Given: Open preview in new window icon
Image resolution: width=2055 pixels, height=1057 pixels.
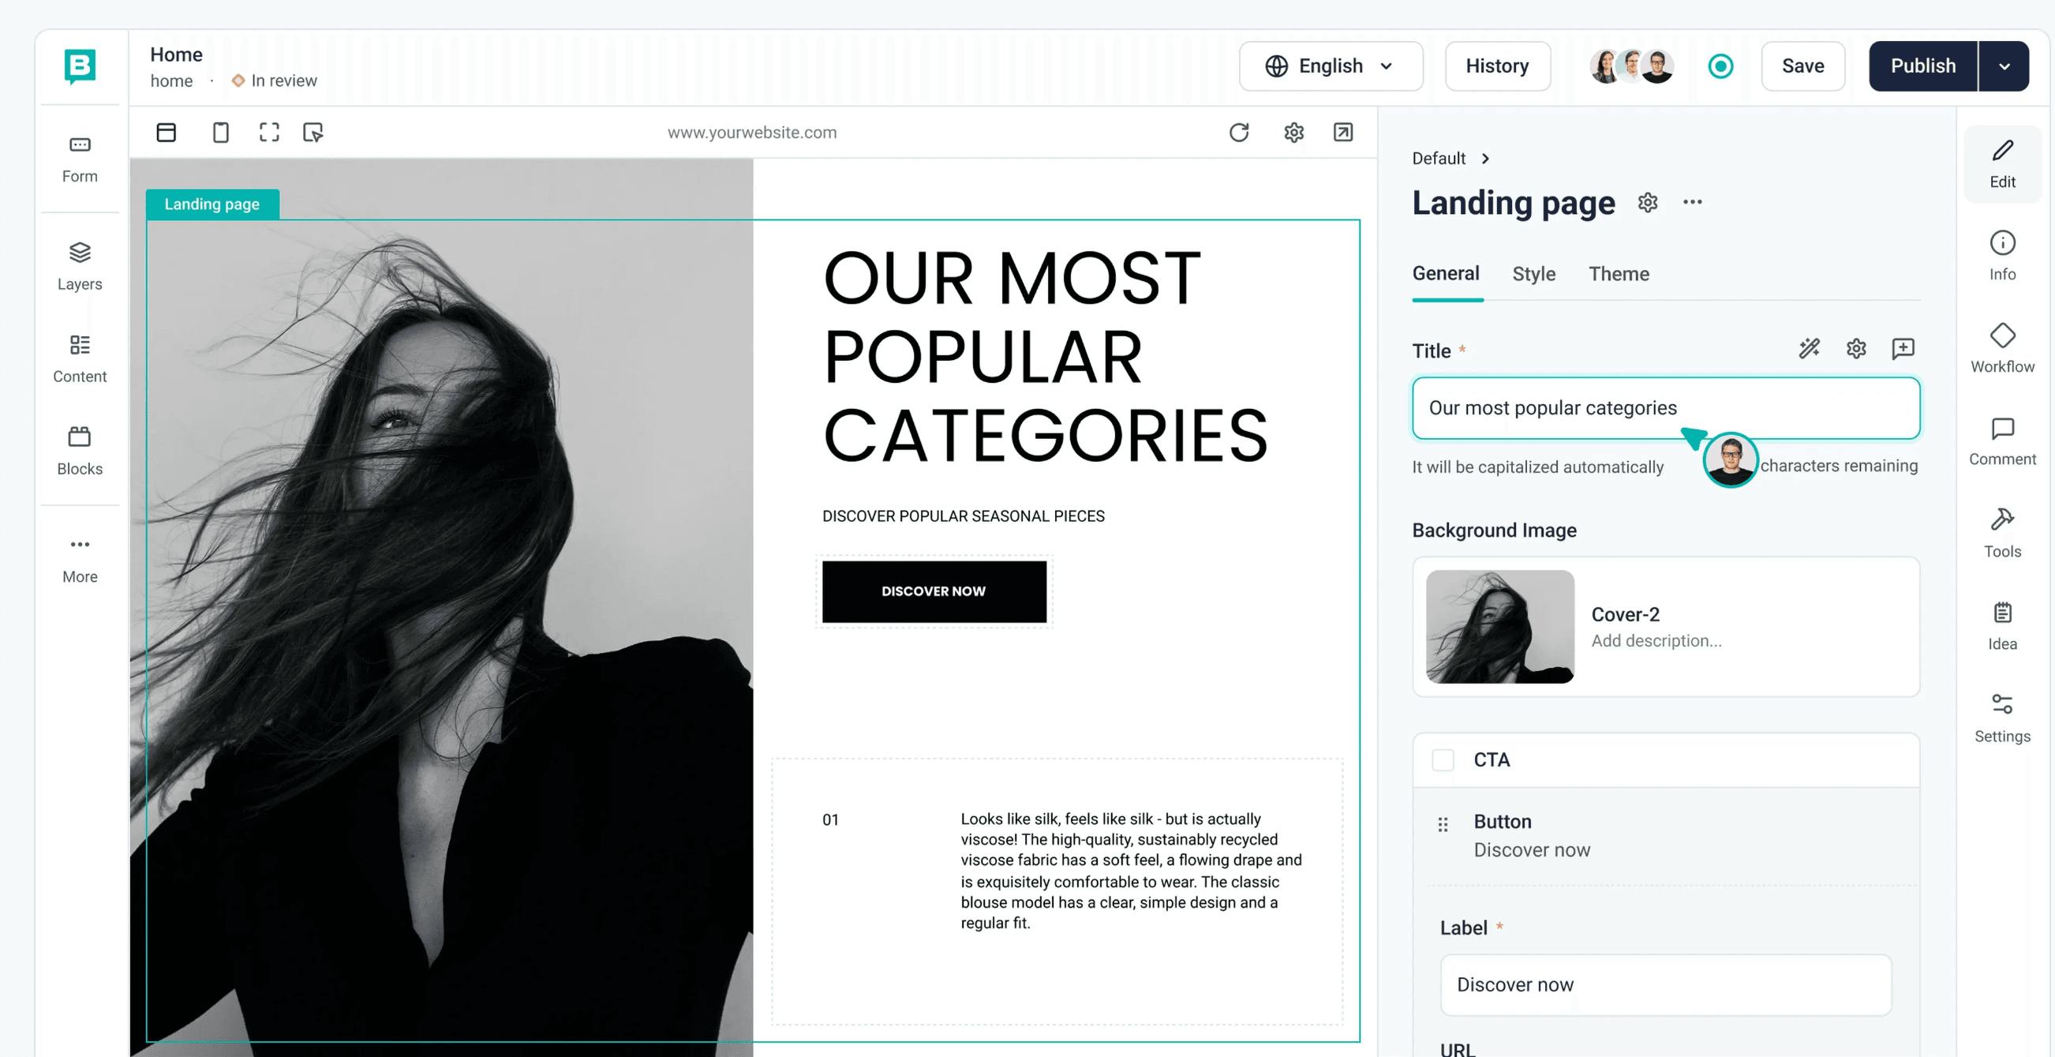Looking at the screenshot, I should click(x=1343, y=133).
